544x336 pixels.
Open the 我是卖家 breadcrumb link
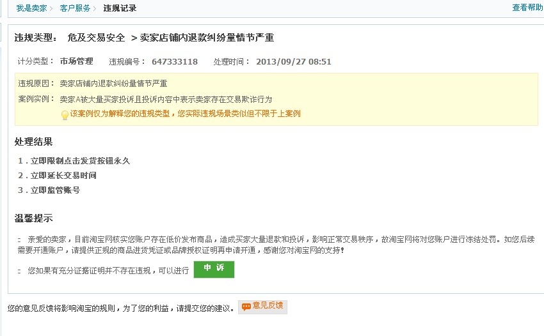(x=31, y=8)
